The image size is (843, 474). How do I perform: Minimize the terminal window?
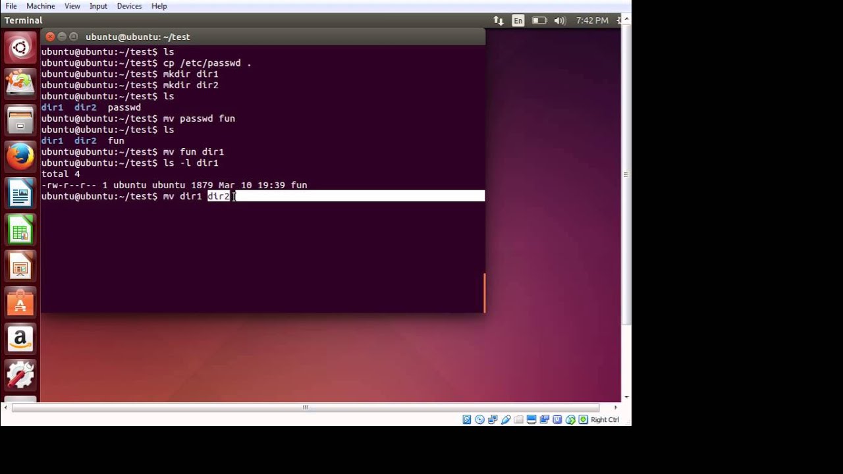pyautogui.click(x=62, y=37)
